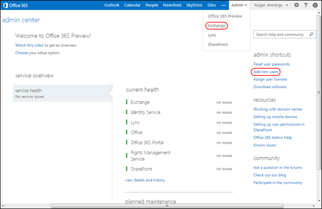
Task: Click the Watch this video link
Action: click(x=30, y=45)
